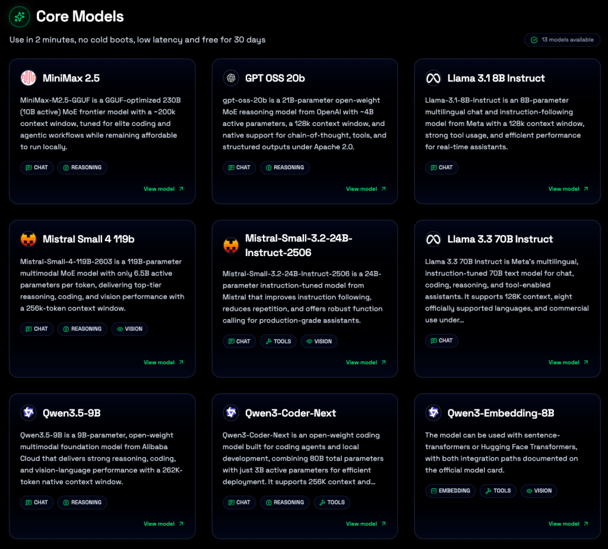This screenshot has height=549, width=608.
Task: Click the Meta icon beside Llama 3.1 8B Instruct
Action: (x=433, y=78)
